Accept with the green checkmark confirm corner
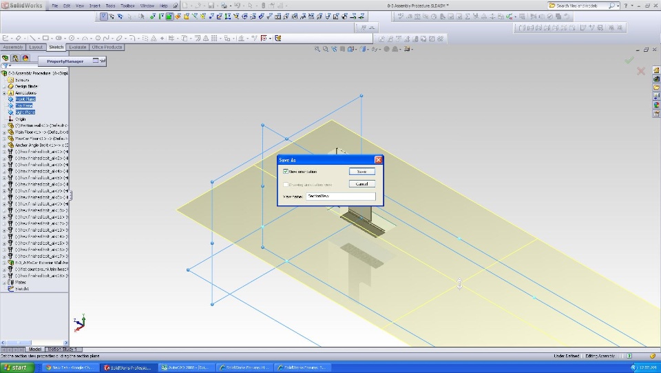 point(629,61)
